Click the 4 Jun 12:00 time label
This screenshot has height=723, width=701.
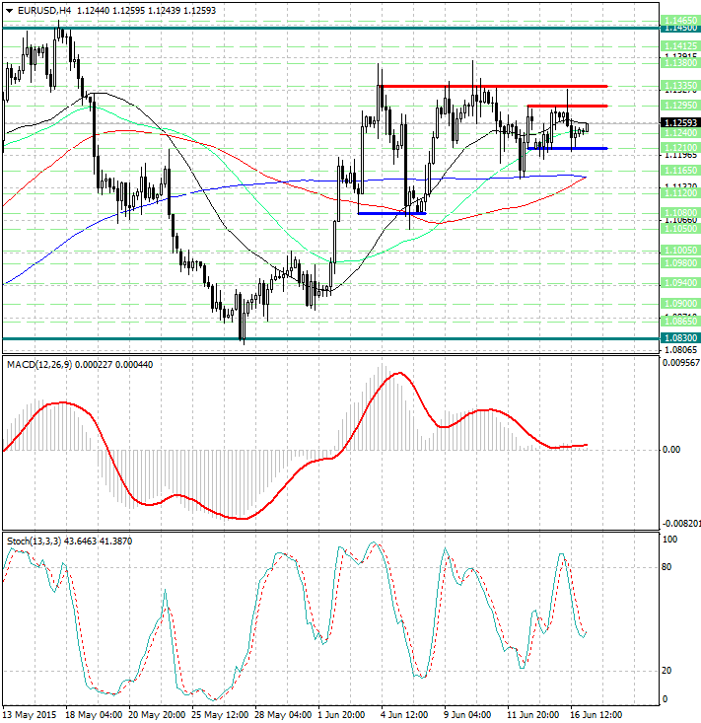[x=404, y=713]
